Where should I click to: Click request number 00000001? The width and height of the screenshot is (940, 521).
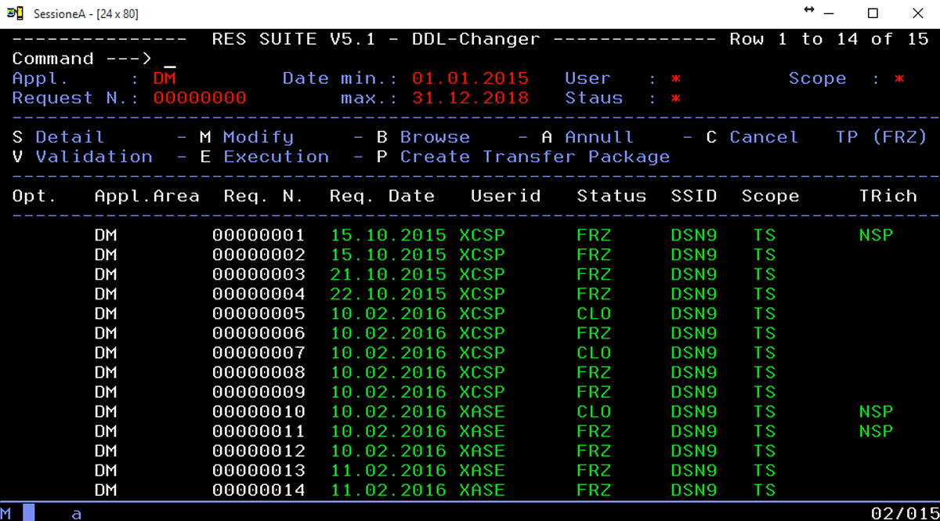[258, 235]
